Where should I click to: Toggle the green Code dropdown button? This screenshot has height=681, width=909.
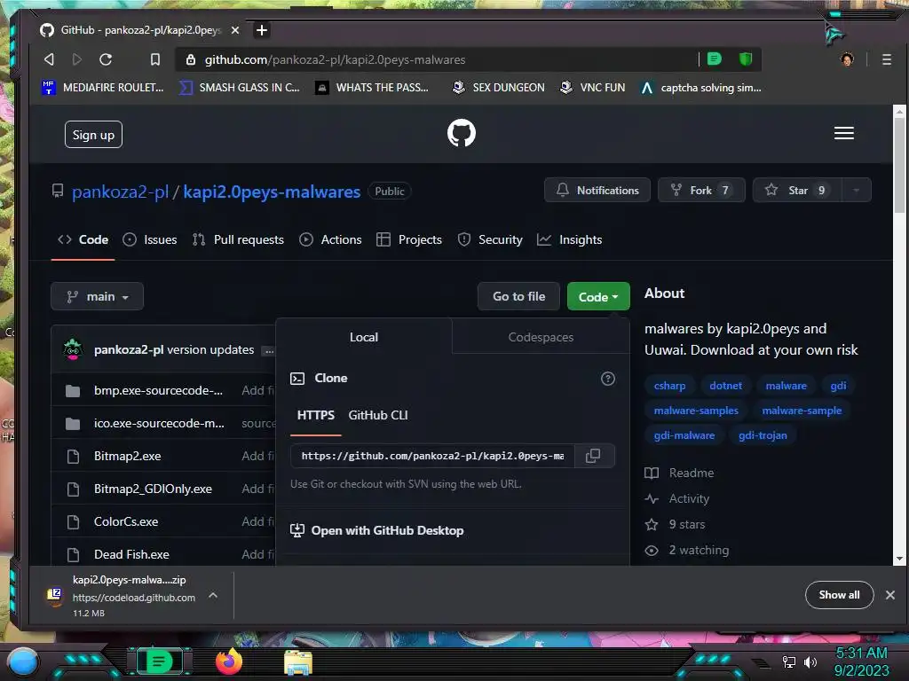(x=598, y=296)
